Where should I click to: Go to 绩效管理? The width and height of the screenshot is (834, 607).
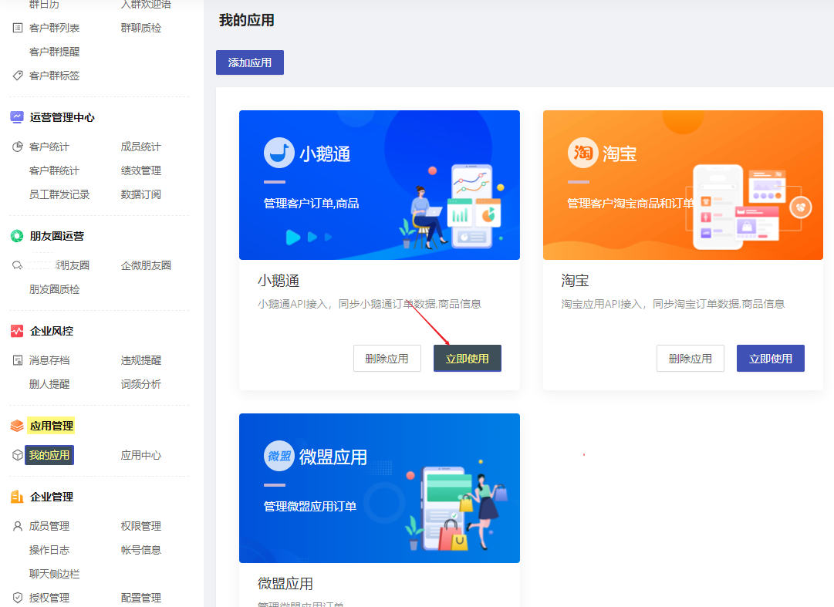pyautogui.click(x=141, y=170)
